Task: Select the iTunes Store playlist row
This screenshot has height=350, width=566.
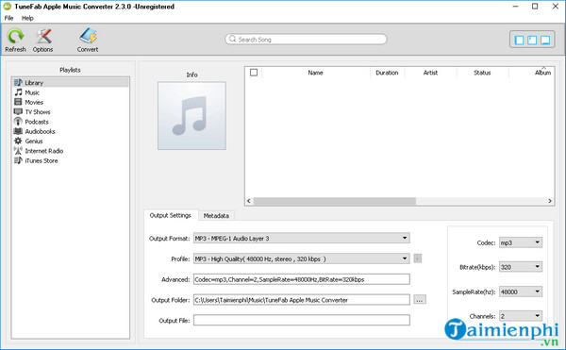Action: click(x=70, y=160)
